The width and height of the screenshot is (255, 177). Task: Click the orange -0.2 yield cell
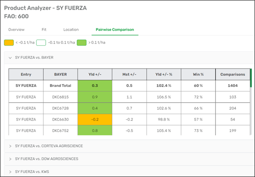click(95, 119)
